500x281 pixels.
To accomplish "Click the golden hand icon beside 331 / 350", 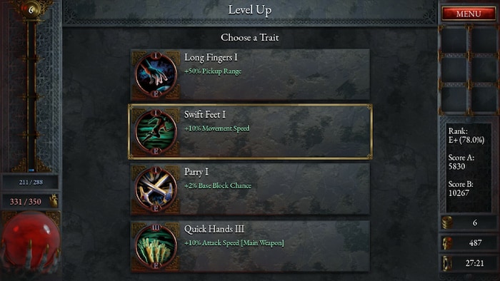I will pos(54,201).
